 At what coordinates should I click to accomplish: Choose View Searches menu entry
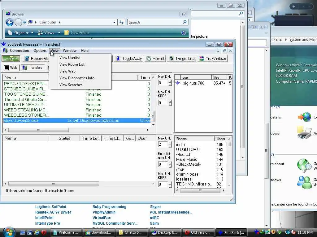[x=71, y=85]
